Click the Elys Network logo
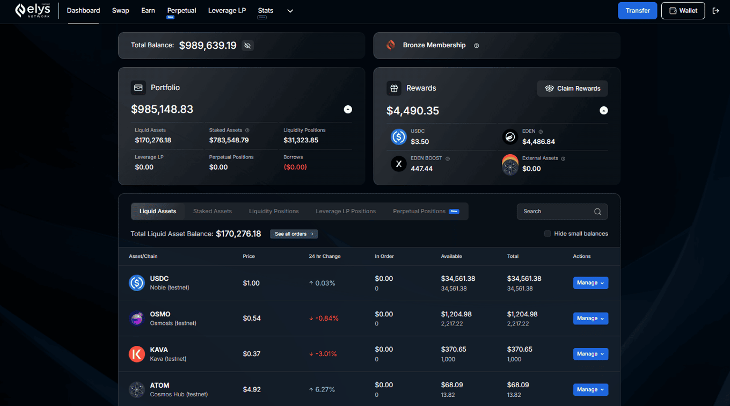This screenshot has height=406, width=730. click(x=33, y=11)
